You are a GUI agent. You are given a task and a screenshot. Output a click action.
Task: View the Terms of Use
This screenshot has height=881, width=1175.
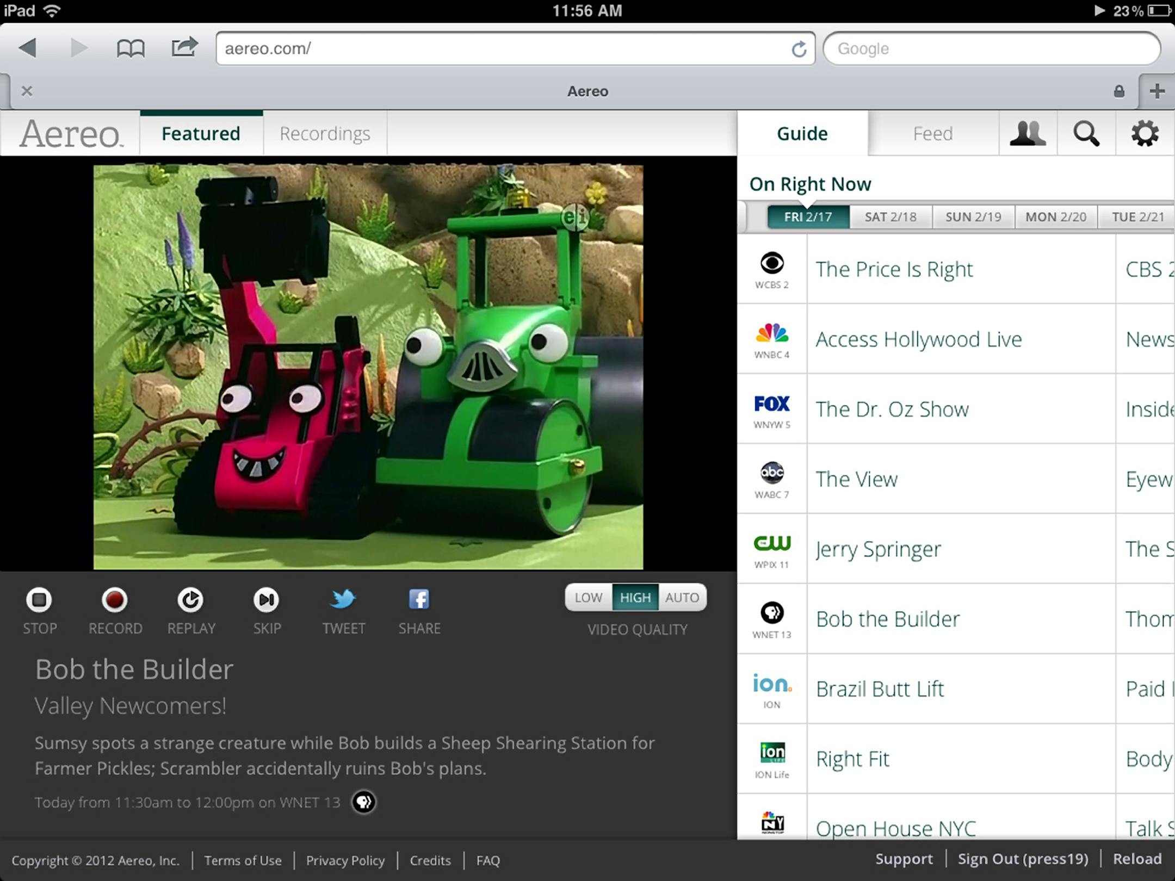[243, 860]
